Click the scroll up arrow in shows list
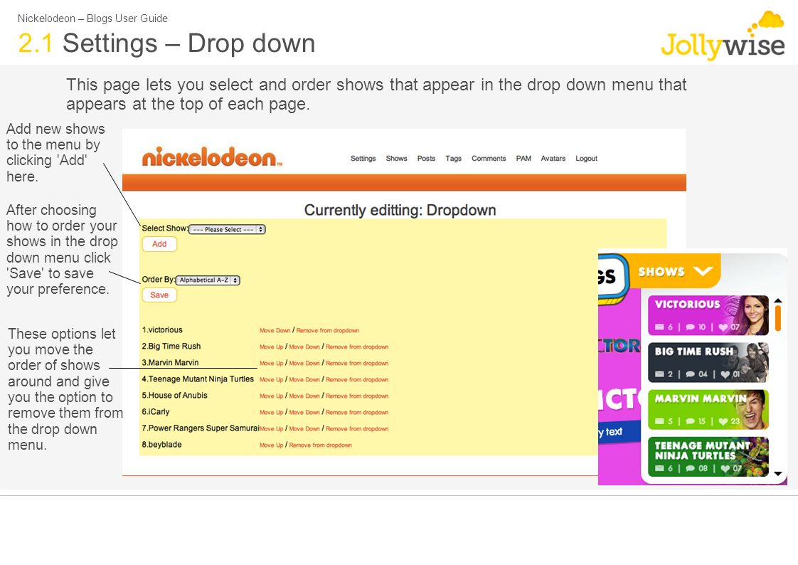The height and width of the screenshot is (565, 798). (777, 301)
